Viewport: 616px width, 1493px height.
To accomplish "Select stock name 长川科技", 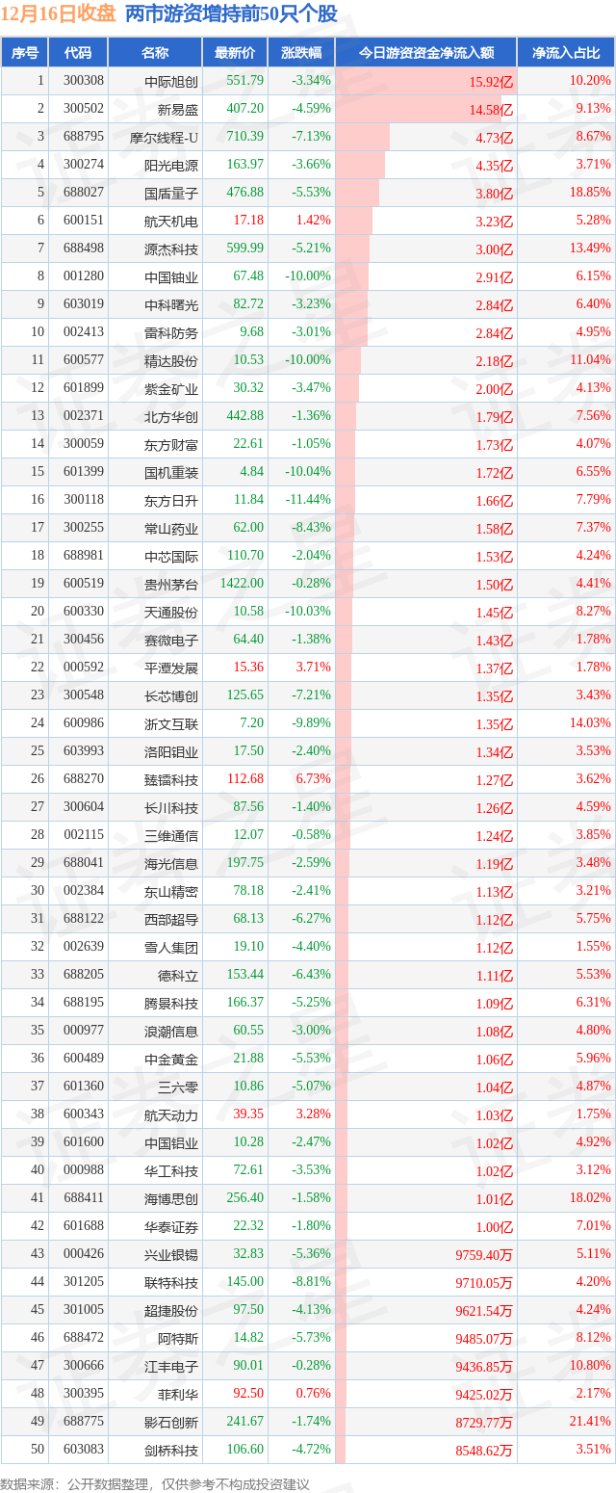I will pyautogui.click(x=171, y=807).
